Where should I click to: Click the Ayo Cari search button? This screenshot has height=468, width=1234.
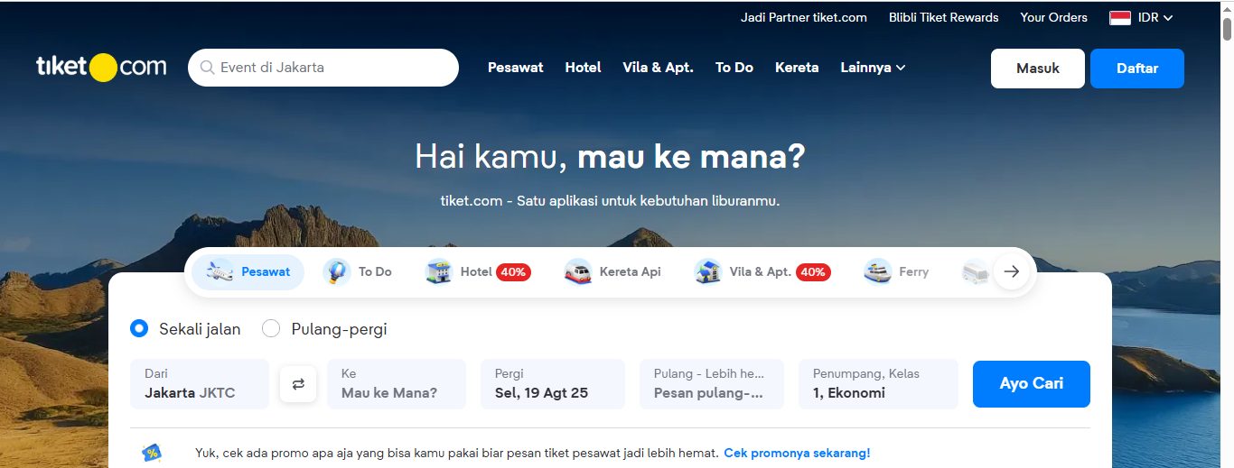point(1032,384)
